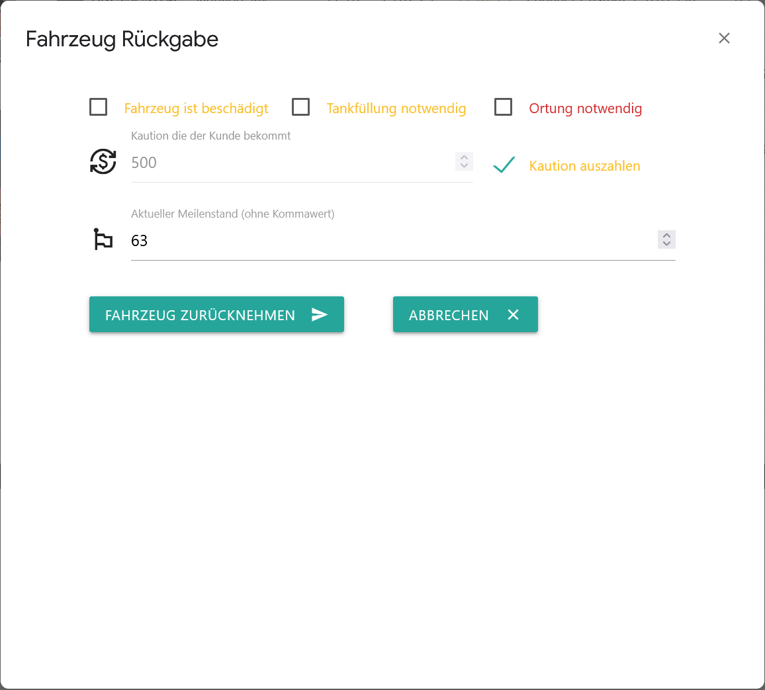Decrease the Kaution value with down arrow
This screenshot has width=765, height=690.
pyautogui.click(x=464, y=166)
